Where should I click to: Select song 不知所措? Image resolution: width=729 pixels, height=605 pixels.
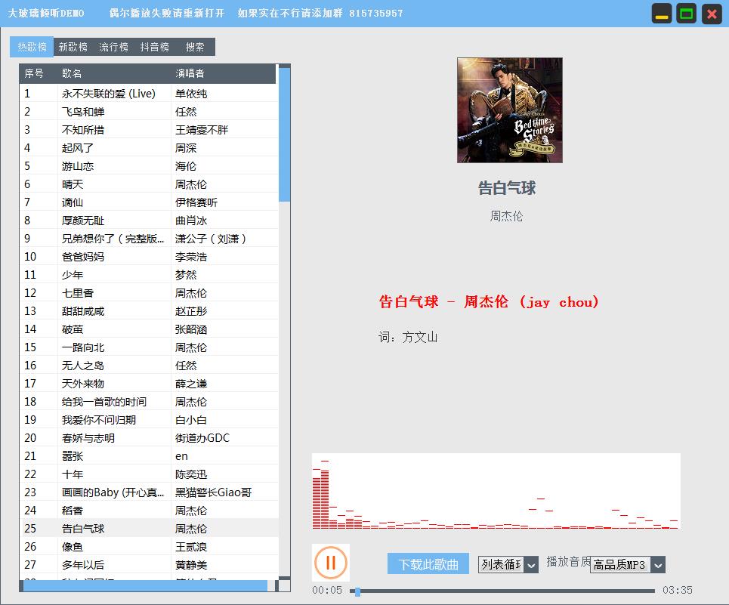point(83,130)
